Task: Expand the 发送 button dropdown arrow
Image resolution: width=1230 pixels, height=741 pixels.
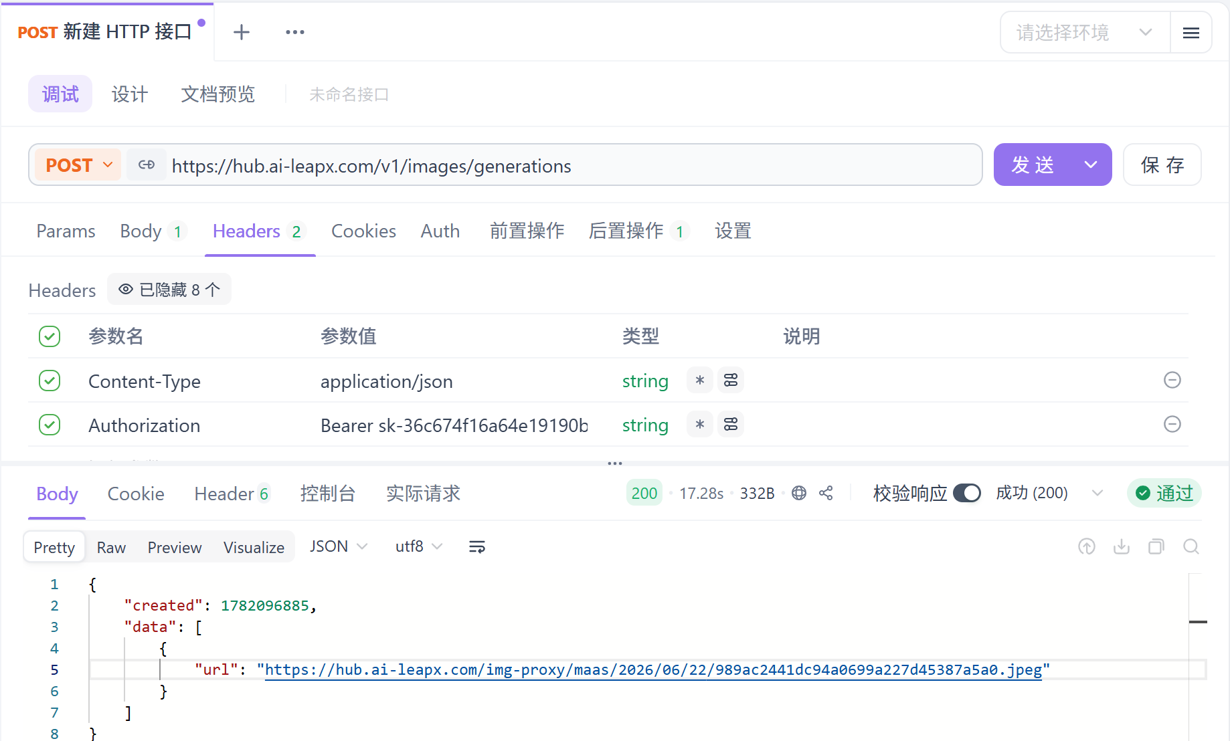Action: [x=1091, y=165]
